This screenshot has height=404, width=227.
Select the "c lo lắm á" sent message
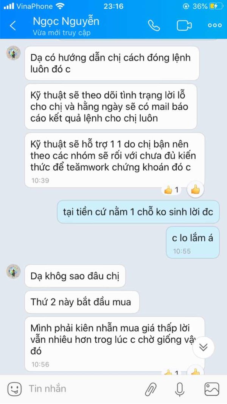pyautogui.click(x=193, y=242)
